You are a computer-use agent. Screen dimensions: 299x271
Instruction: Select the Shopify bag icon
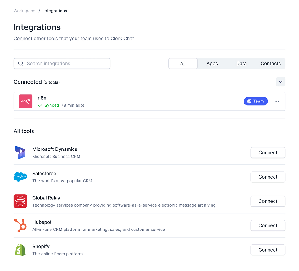click(20, 250)
